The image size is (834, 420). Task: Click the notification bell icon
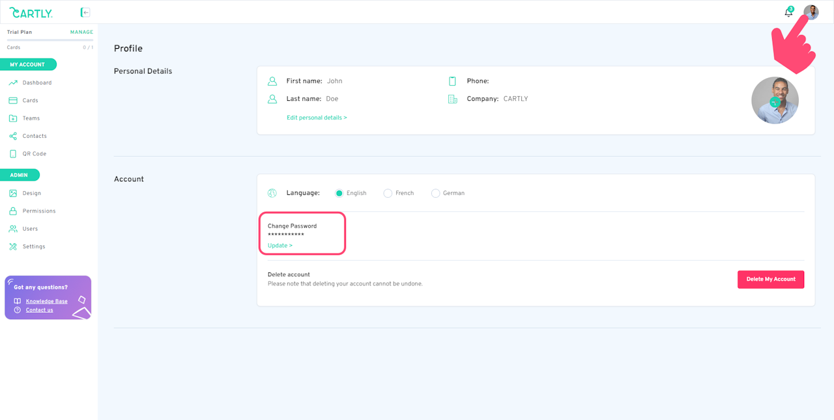tap(788, 12)
